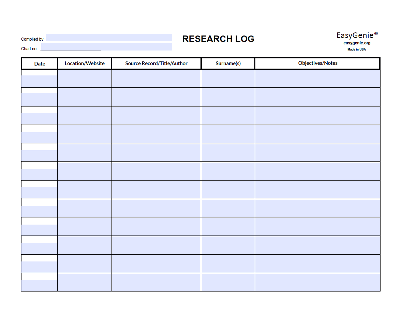This screenshot has width=402, height=313.
Task: Open the easygenie.org website link
Action: 357,43
